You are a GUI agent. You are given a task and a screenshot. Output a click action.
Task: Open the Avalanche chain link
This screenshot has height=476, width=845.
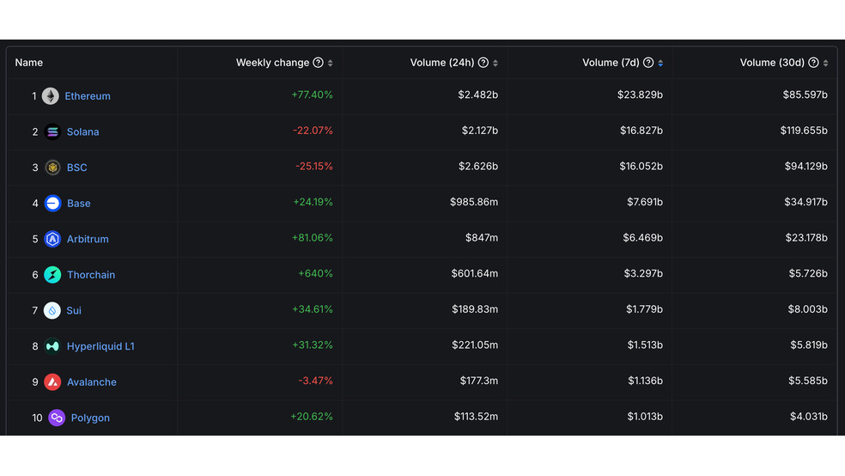[92, 382]
